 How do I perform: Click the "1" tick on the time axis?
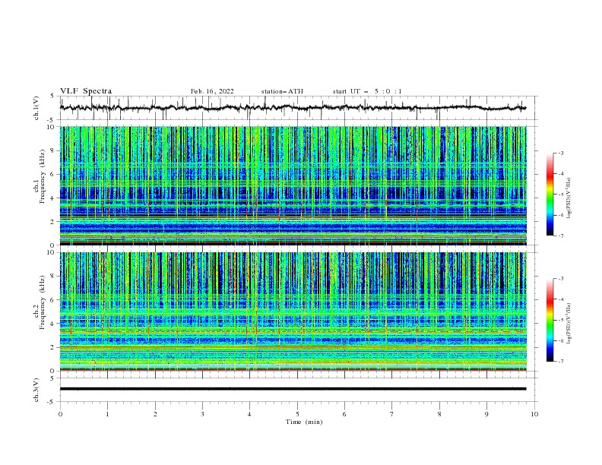[107, 414]
